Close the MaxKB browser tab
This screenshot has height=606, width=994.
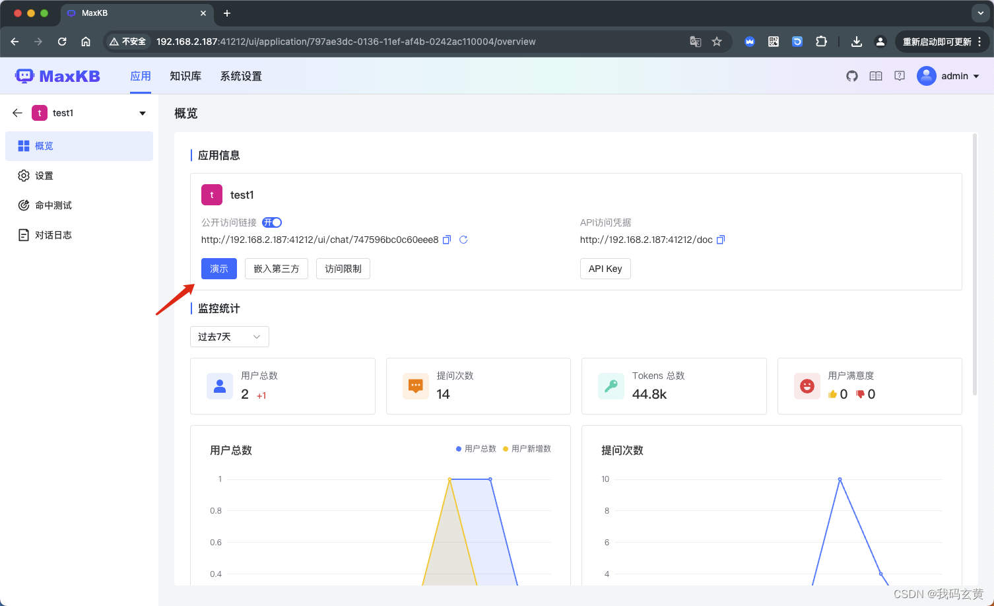click(x=203, y=13)
